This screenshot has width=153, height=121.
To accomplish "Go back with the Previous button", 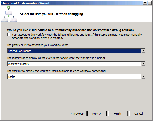I will [x=77, y=114].
